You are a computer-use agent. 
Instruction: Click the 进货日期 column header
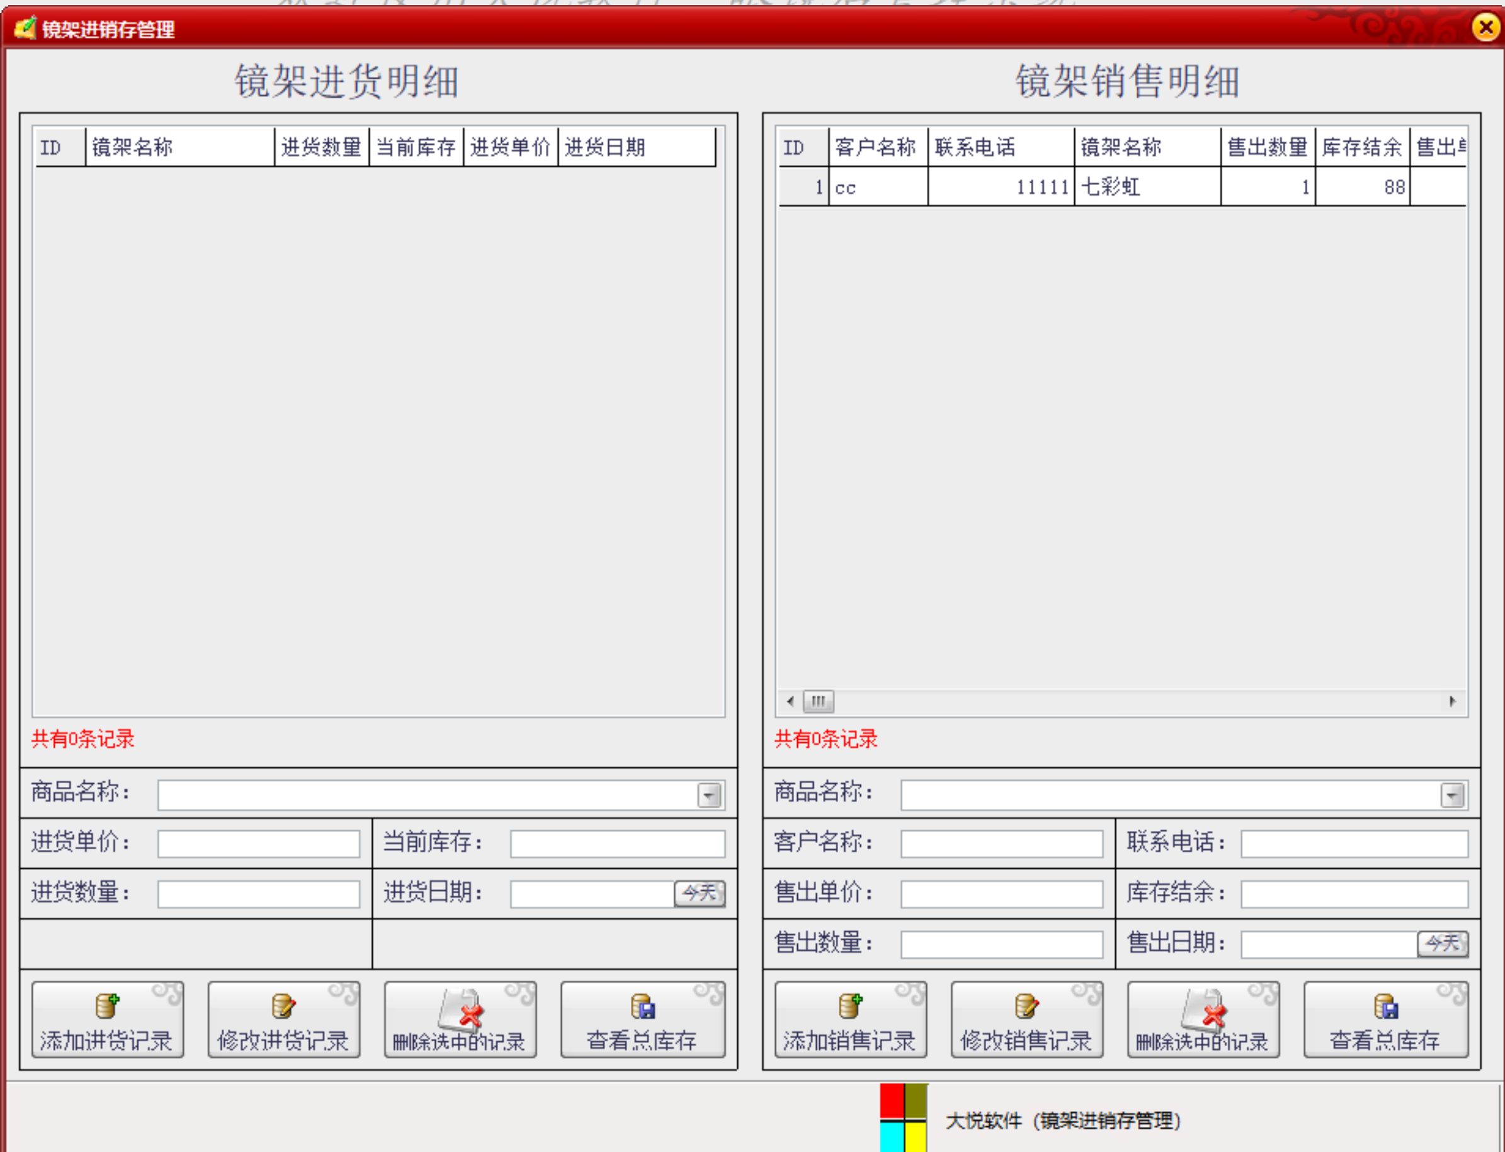[637, 147]
